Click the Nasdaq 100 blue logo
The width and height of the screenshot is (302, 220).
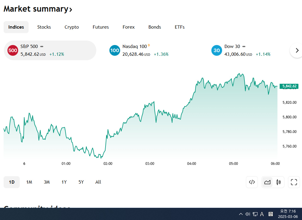[114, 50]
